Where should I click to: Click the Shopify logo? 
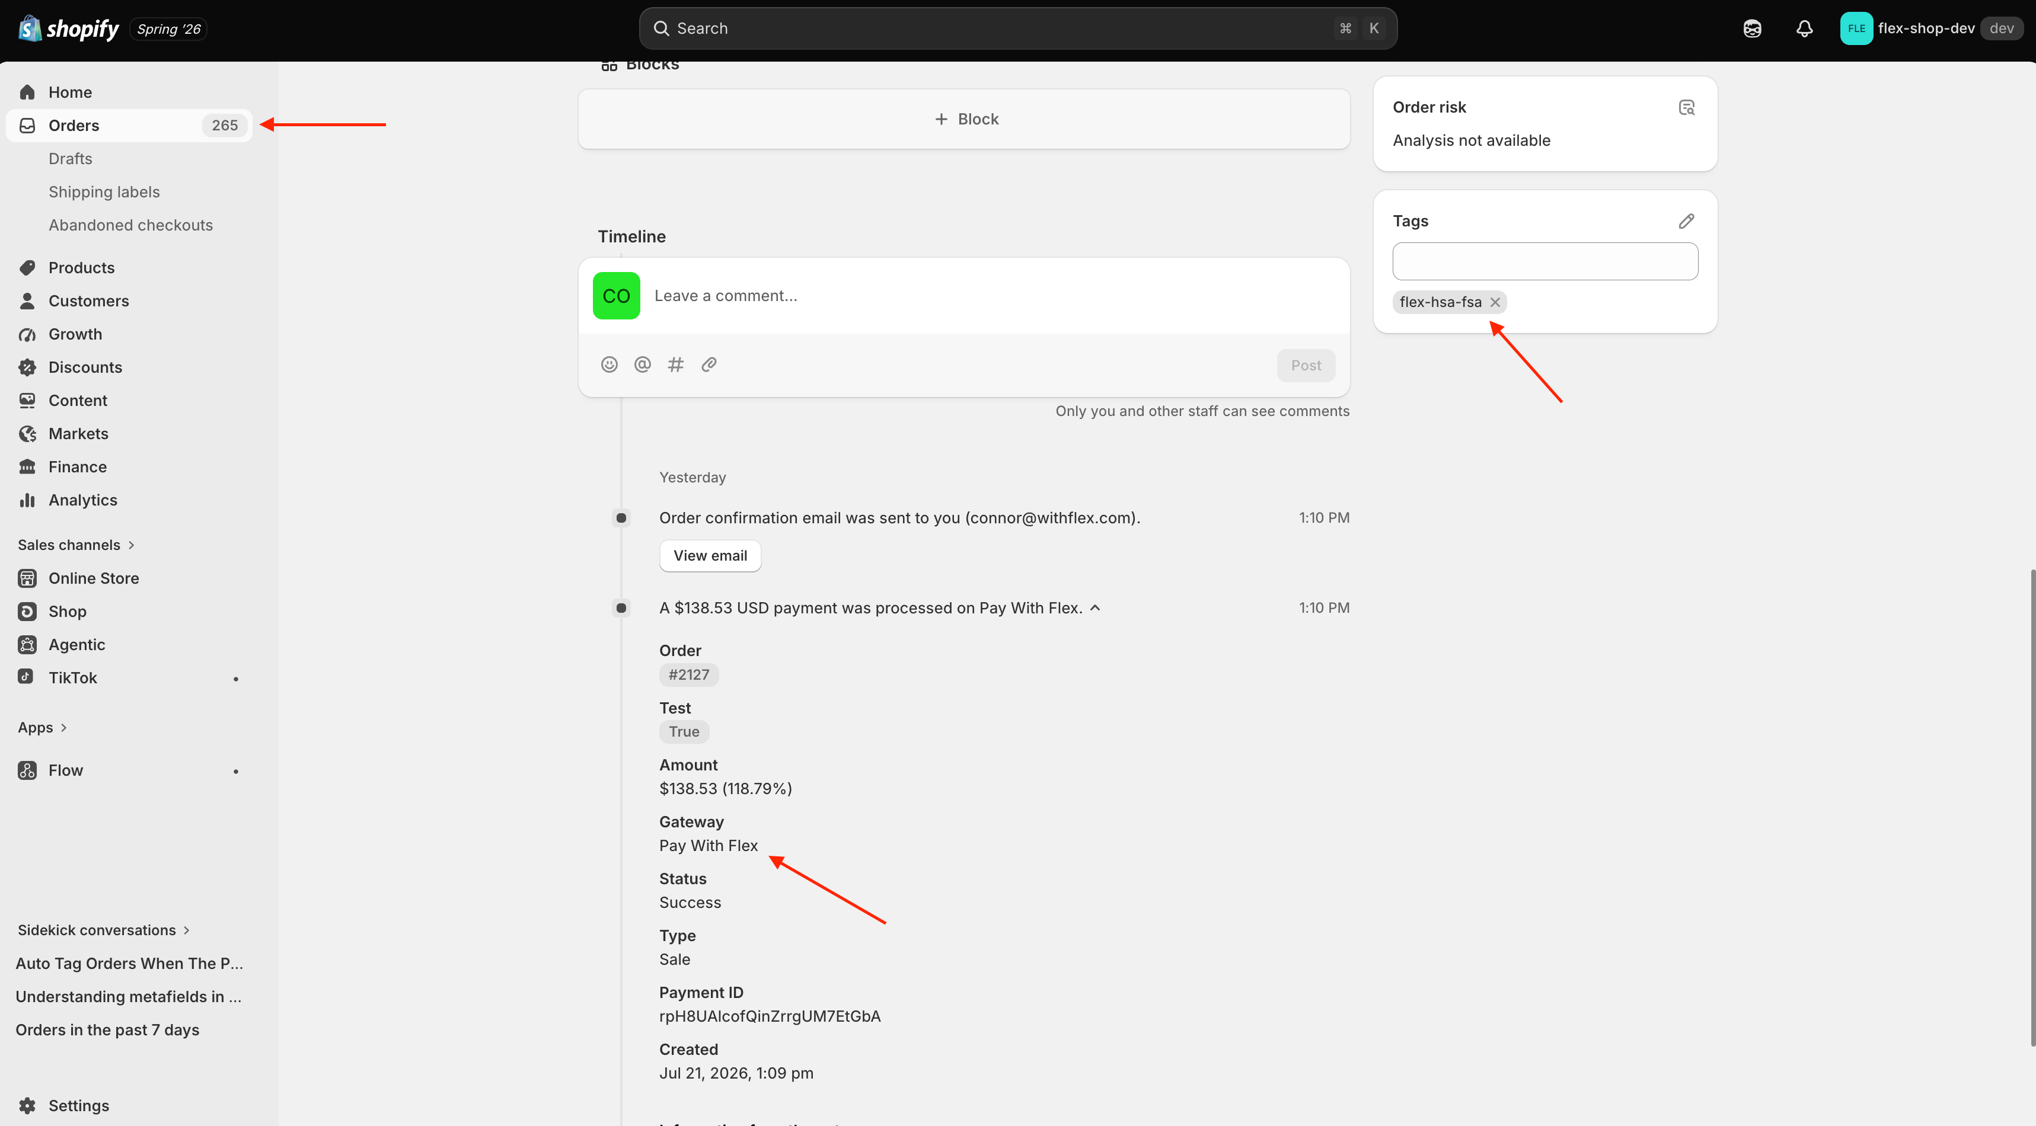point(69,29)
